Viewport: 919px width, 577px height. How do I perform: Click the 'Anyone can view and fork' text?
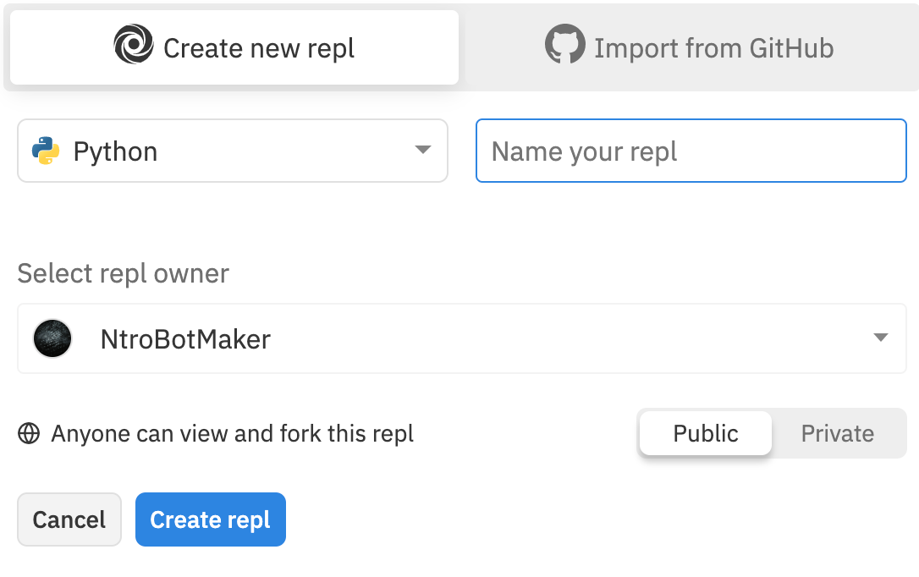tap(233, 434)
